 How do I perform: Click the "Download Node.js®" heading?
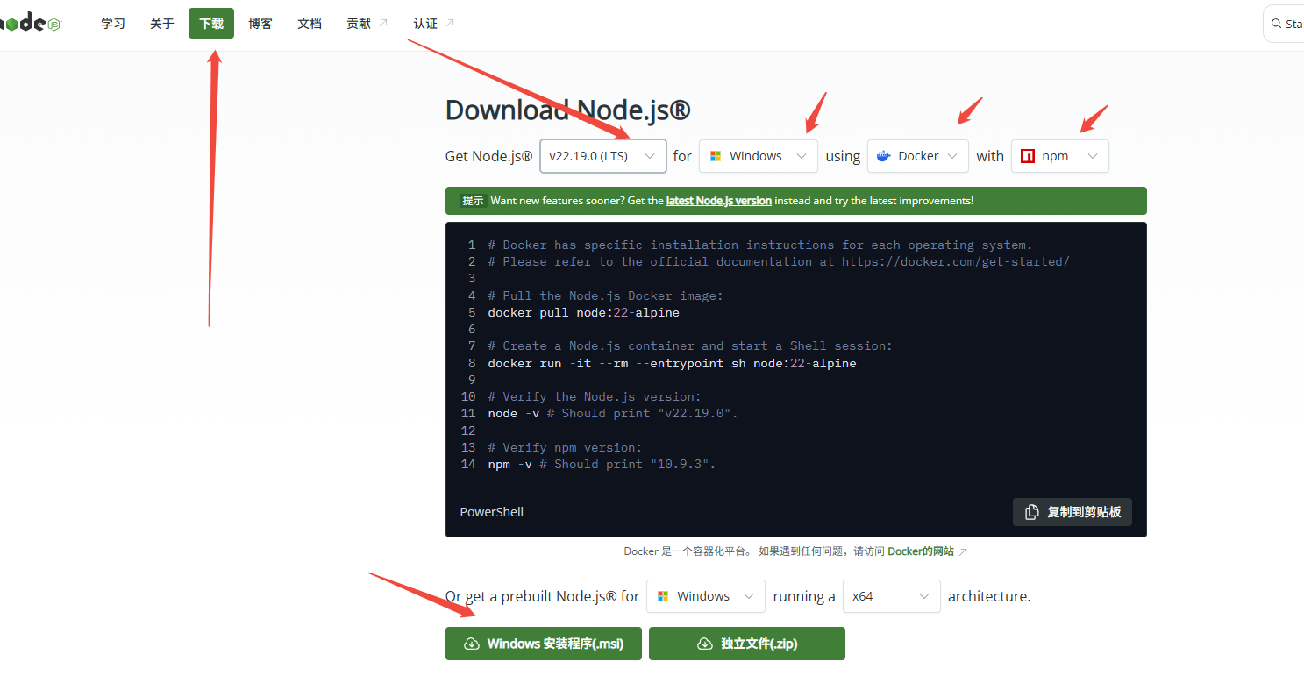tap(567, 110)
